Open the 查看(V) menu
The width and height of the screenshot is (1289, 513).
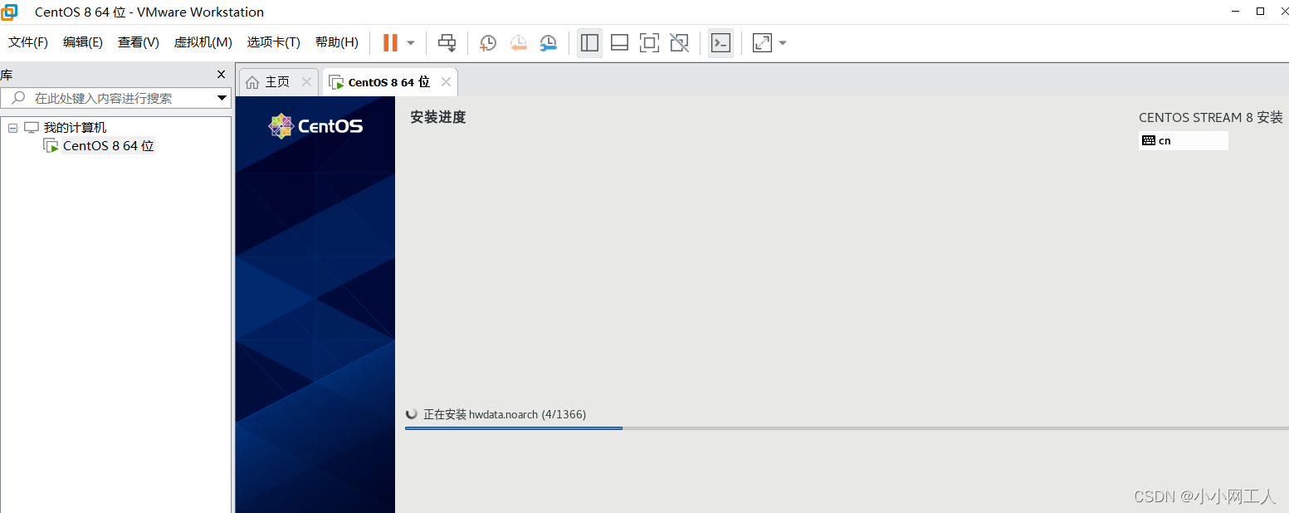click(139, 42)
